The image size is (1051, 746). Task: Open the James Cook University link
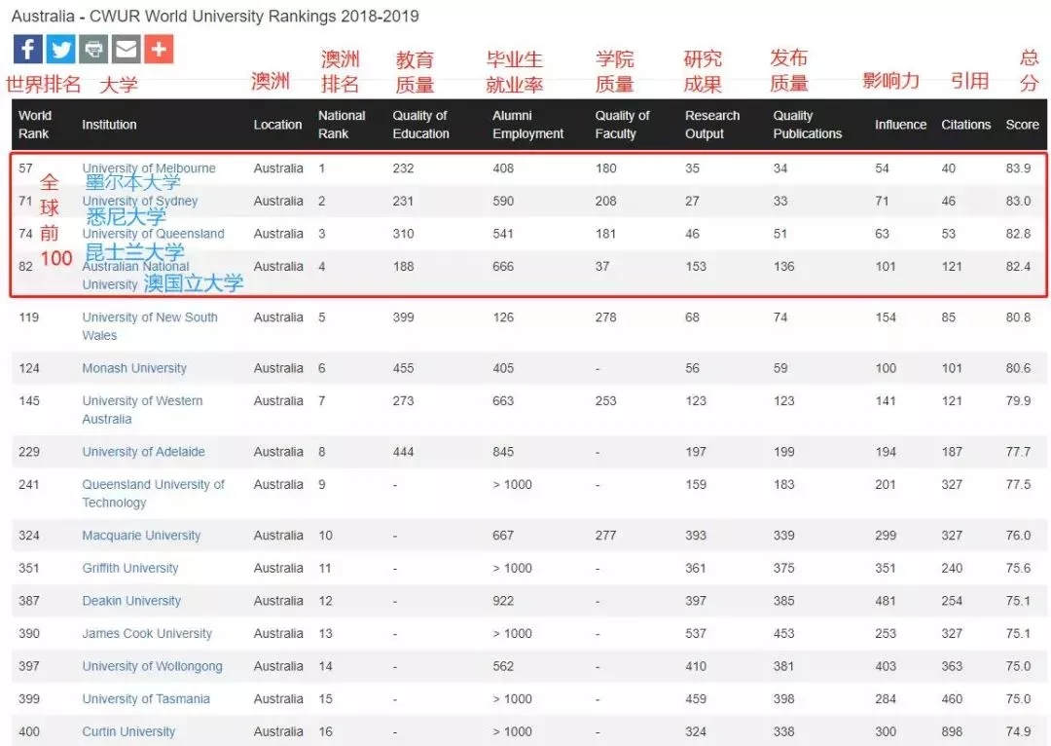tap(147, 633)
